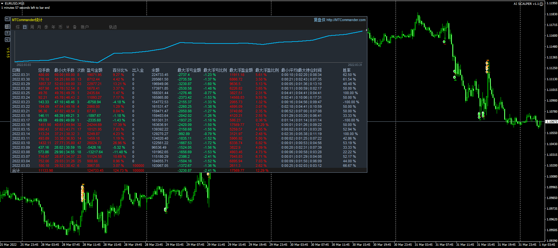558x248 pixels.
Task: Click the small arrow at panel's right edge
Action: click(x=366, y=30)
